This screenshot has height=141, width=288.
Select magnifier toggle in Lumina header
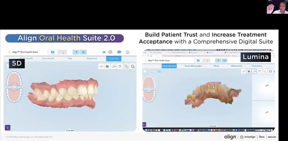click(206, 60)
